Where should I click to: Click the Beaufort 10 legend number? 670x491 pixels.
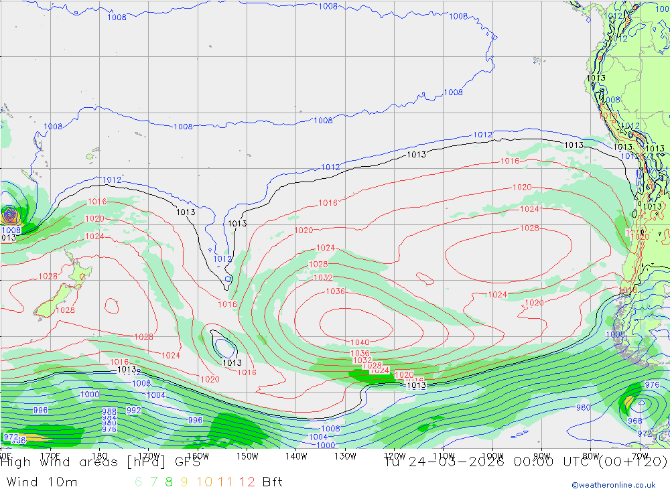[204, 482]
